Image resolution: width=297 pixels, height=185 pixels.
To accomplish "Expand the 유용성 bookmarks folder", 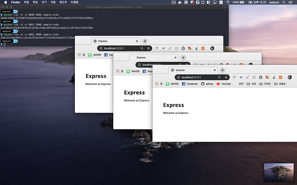I will 280,84.
